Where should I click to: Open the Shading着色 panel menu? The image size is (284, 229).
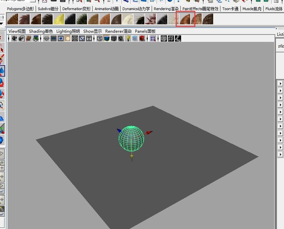coord(41,31)
